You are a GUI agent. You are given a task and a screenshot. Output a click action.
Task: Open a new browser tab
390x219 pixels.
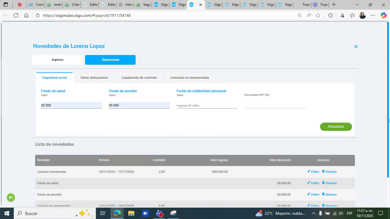333,5
